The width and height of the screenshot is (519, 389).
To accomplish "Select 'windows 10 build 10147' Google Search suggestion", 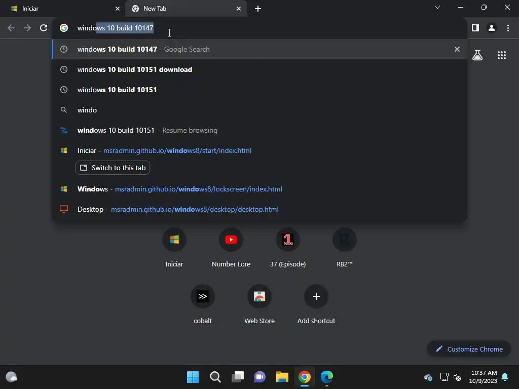I will pyautogui.click(x=259, y=49).
